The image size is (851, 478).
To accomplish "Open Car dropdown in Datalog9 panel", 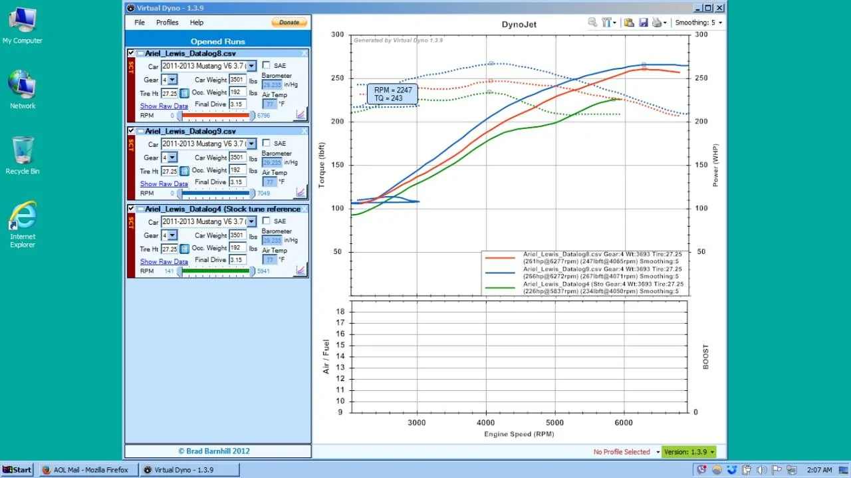I will point(252,144).
